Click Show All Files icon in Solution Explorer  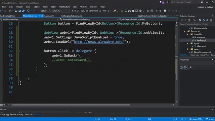tap(211, 20)
